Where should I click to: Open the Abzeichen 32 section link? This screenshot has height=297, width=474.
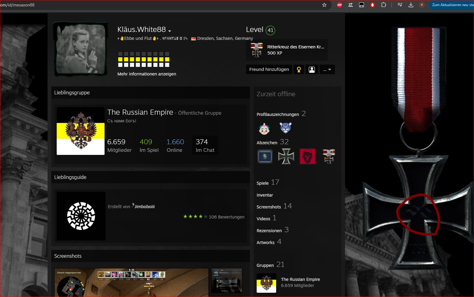click(267, 143)
